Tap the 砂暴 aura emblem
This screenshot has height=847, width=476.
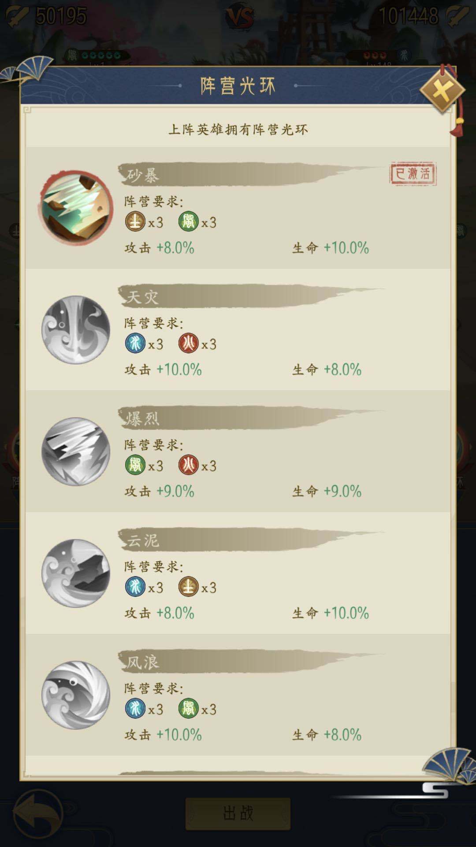76,207
